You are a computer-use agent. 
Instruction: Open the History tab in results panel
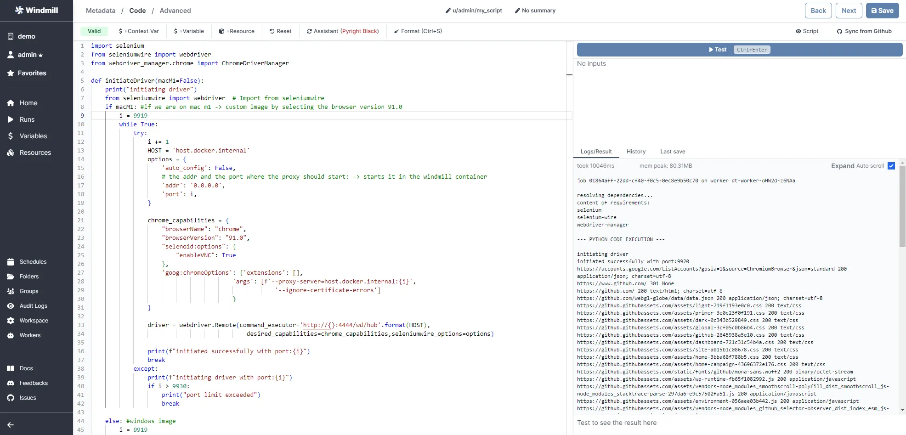pos(636,151)
